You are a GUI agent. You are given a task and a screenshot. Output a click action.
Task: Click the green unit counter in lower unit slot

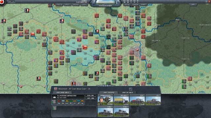(54, 108)
